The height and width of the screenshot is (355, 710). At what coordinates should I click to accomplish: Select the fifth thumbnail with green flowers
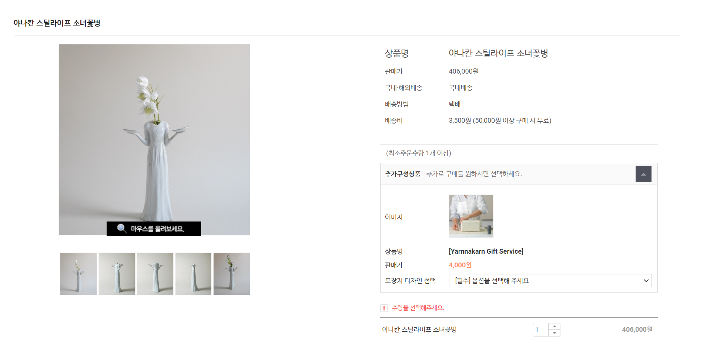[232, 274]
